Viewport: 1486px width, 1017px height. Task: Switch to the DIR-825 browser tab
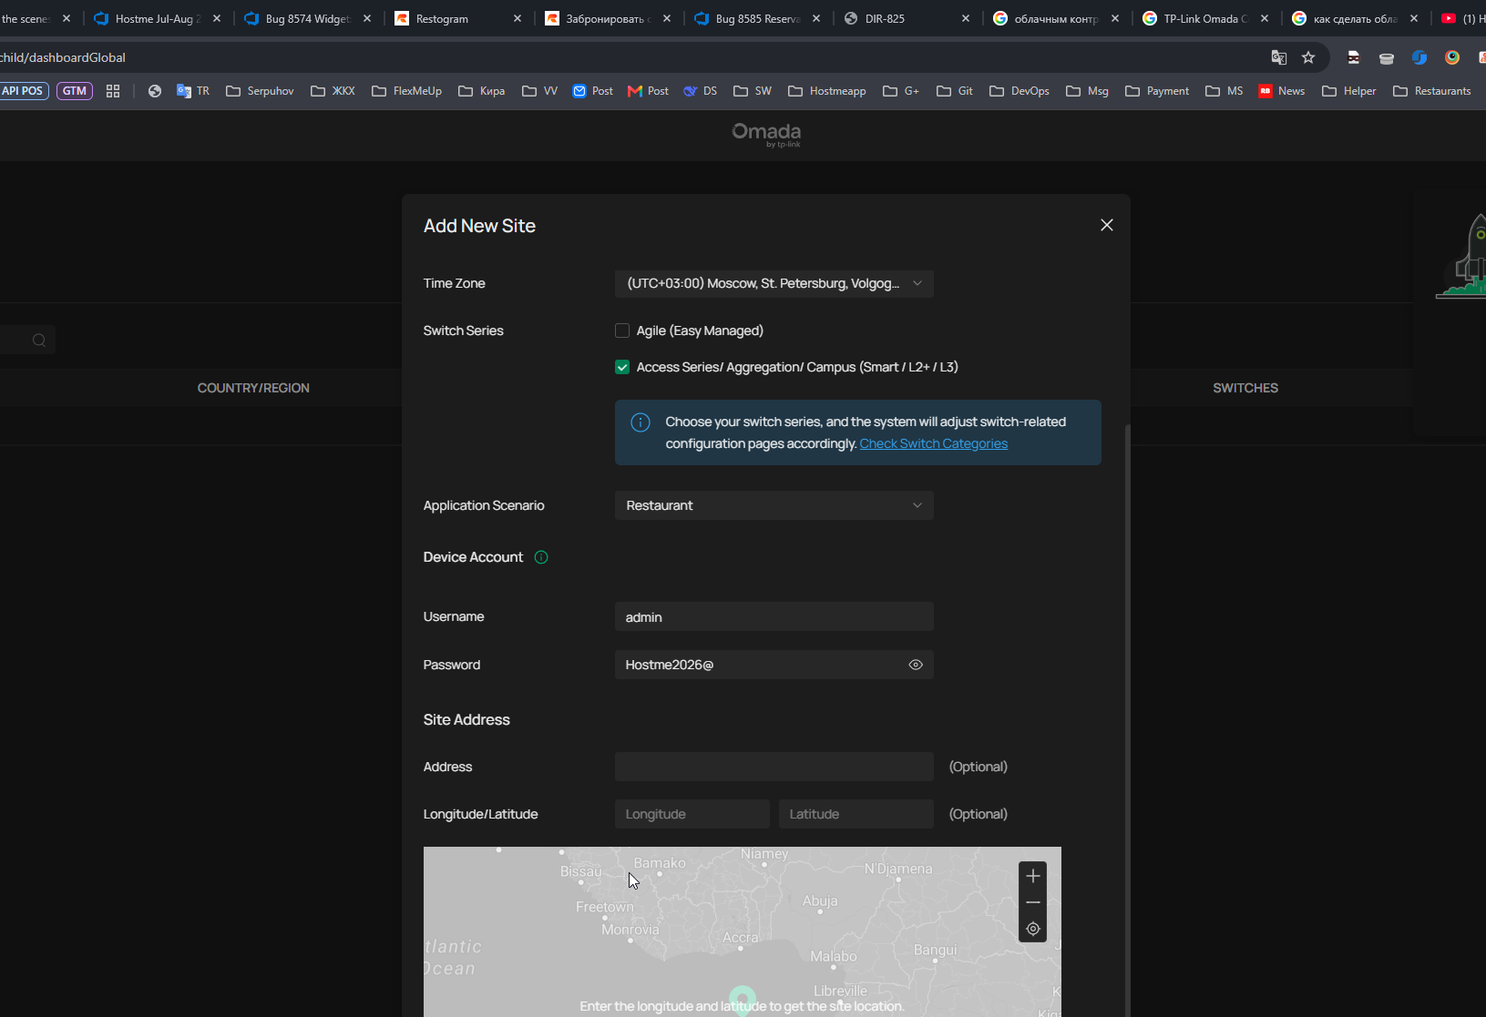point(907,18)
